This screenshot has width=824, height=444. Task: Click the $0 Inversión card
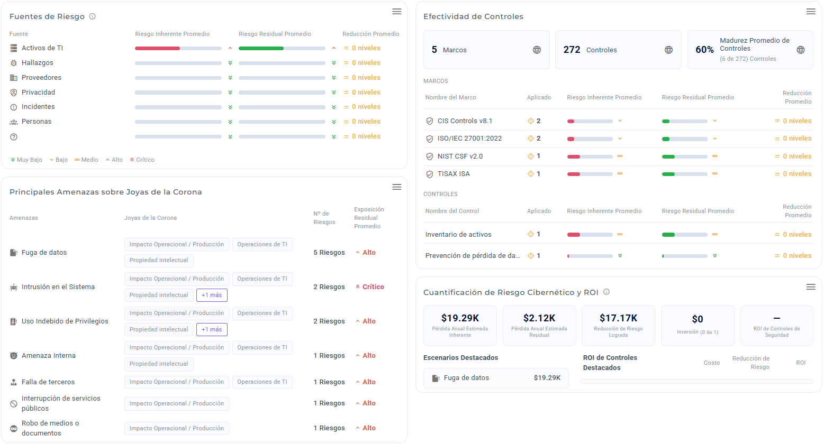click(698, 326)
